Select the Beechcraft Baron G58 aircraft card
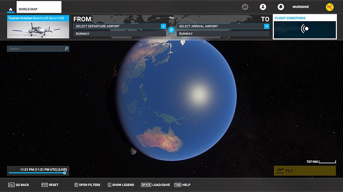This screenshot has width=343, height=192. (x=38, y=27)
